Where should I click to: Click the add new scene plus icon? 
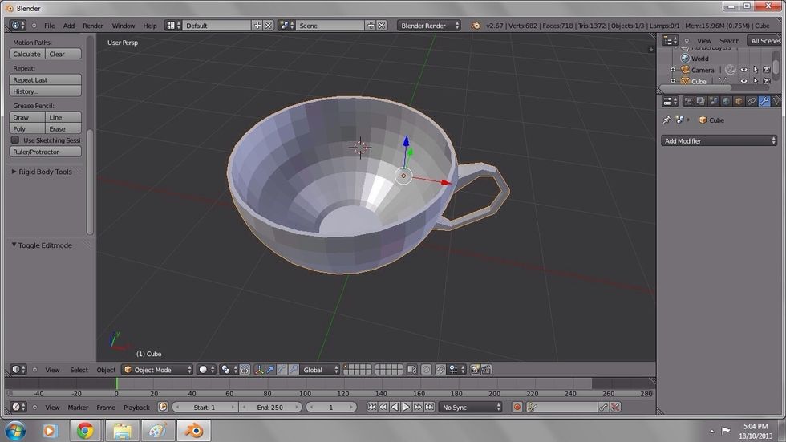371,26
